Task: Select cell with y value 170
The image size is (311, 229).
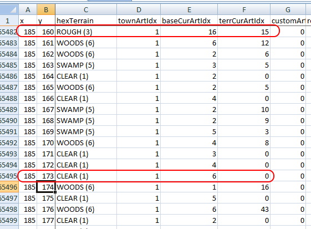Action: coord(46,143)
